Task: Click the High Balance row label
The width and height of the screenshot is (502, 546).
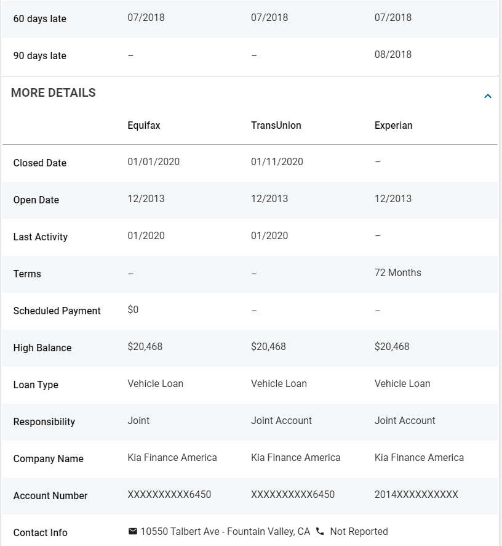Action: [x=42, y=348]
